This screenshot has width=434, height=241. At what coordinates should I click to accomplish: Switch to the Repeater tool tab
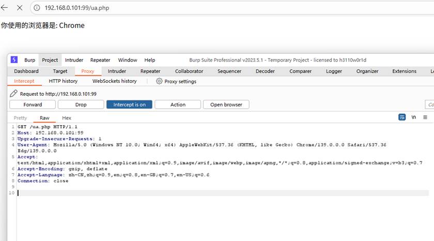pos(150,71)
